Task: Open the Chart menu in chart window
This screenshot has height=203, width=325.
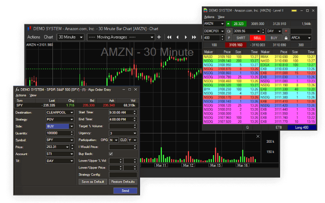Action: tap(48, 37)
